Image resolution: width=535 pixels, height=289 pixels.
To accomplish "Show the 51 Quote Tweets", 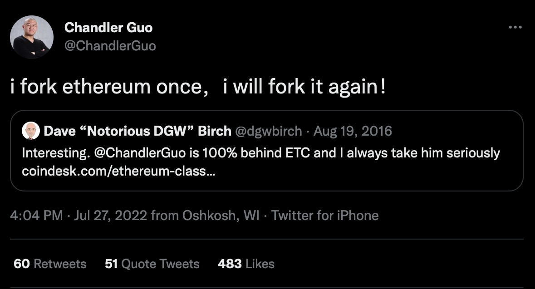I will 152,264.
